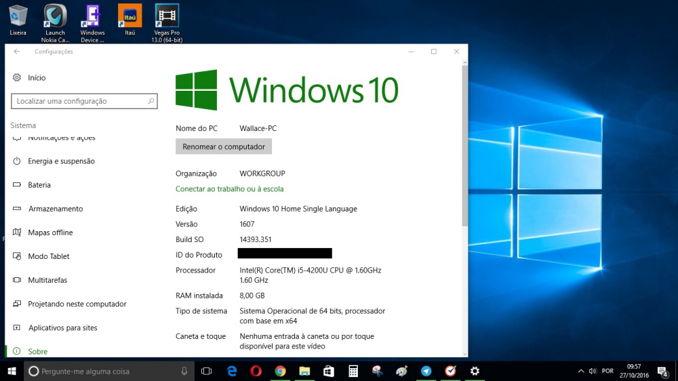Focus the Localizar uma configuração field
This screenshot has width=678, height=381.
(84, 101)
